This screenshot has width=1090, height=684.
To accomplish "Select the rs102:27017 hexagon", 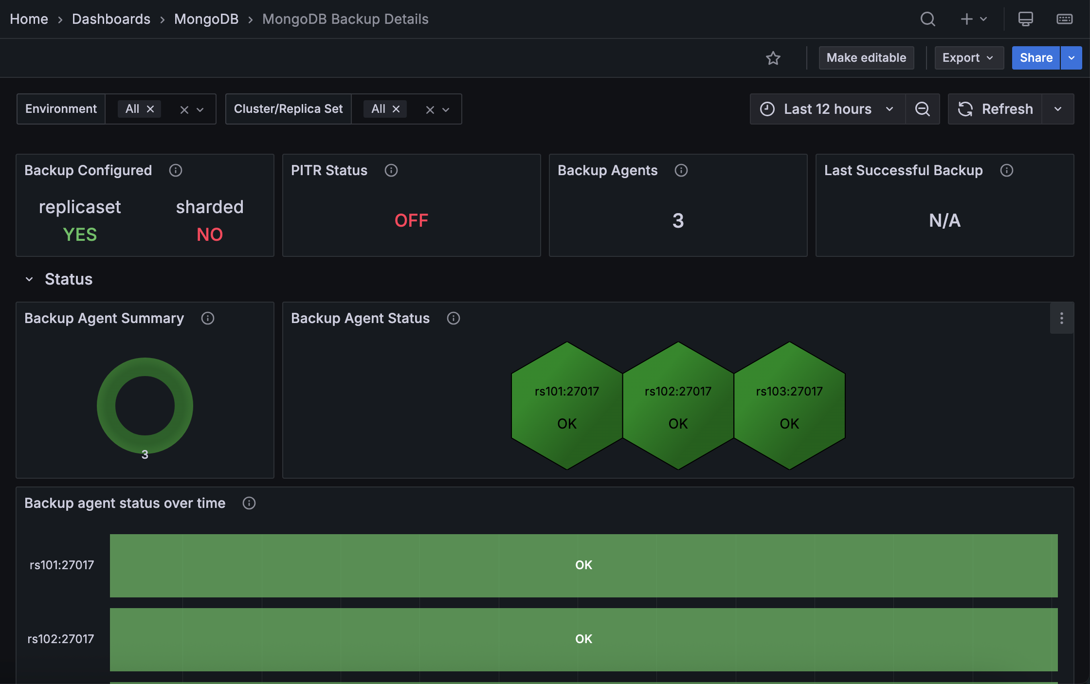I will point(678,406).
